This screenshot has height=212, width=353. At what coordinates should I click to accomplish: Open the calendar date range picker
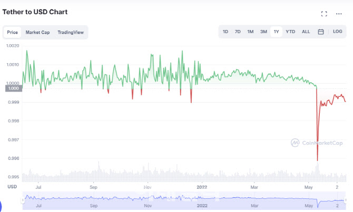pyautogui.click(x=321, y=32)
